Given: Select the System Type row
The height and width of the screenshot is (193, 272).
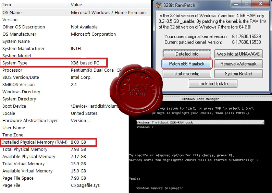Looking at the screenshot, I should coord(54,63).
